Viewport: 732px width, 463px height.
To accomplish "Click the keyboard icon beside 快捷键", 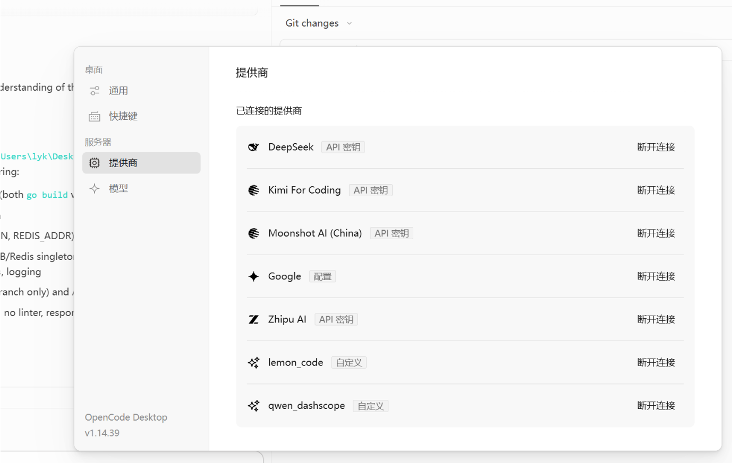I will tap(95, 116).
